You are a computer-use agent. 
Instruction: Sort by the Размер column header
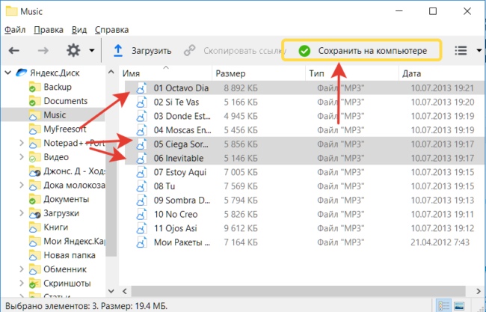(259, 73)
